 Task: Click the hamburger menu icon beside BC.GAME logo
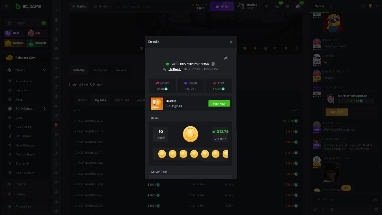7,6
